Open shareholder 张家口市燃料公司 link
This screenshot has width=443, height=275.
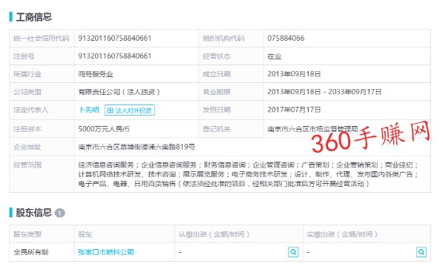point(106,252)
